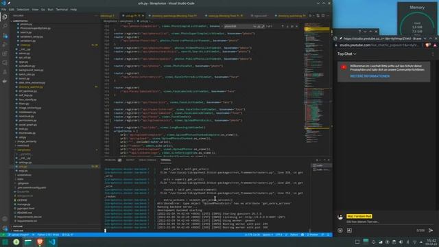Open the Accounts menu in activity bar
439x247 pixels.
click(5, 220)
